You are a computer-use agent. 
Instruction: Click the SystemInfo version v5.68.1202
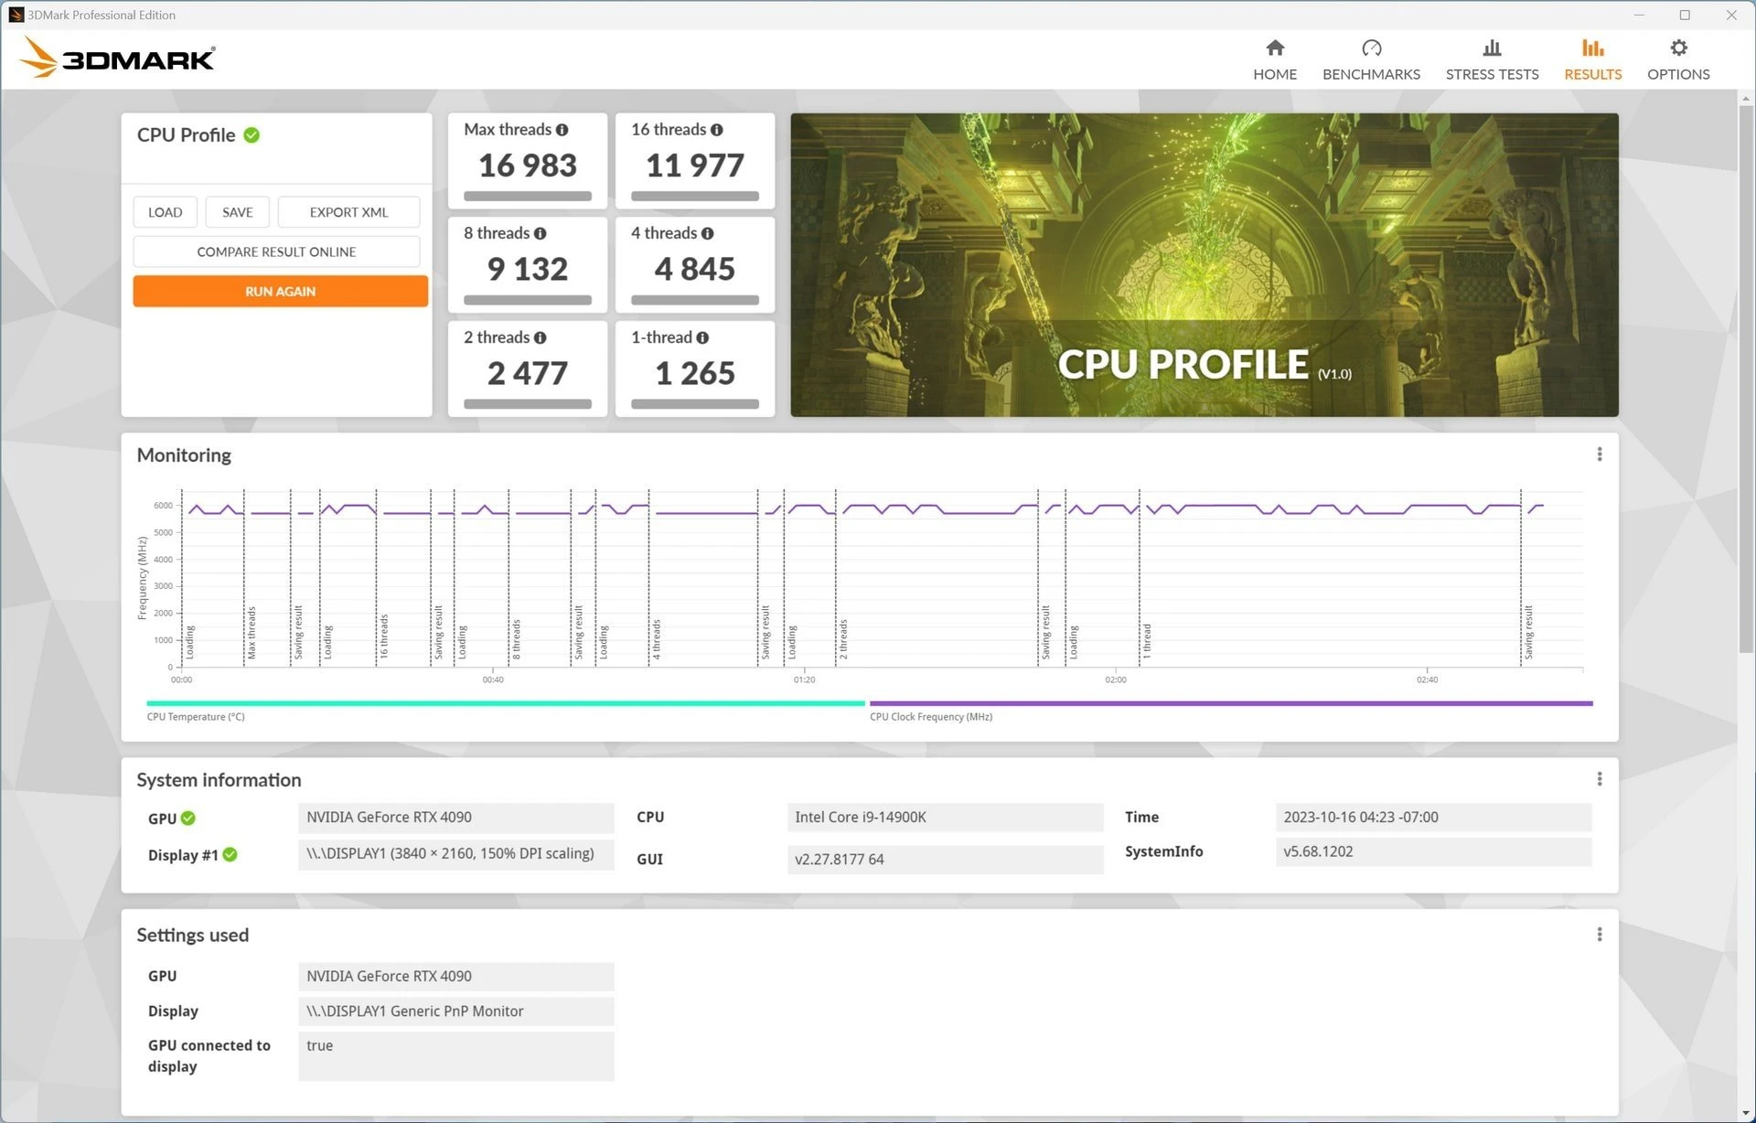[1433, 851]
